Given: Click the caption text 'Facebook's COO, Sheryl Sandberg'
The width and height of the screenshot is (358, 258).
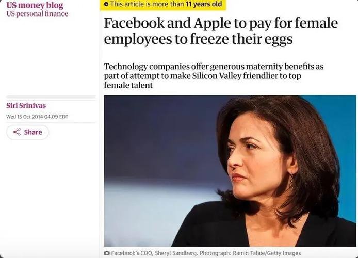Looking at the screenshot, I should (155, 253).
